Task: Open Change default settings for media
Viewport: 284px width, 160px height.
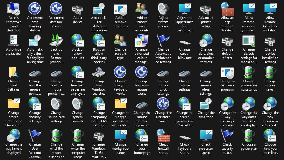Action: point(249,41)
